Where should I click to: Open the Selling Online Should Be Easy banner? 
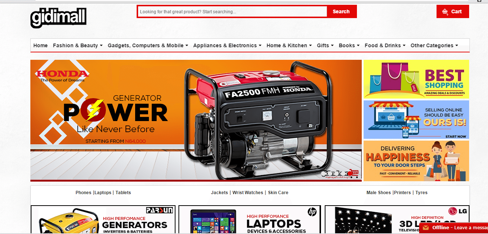click(416, 120)
